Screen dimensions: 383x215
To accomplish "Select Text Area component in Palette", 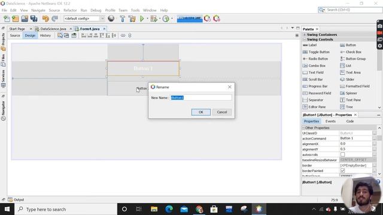I will [350, 72].
